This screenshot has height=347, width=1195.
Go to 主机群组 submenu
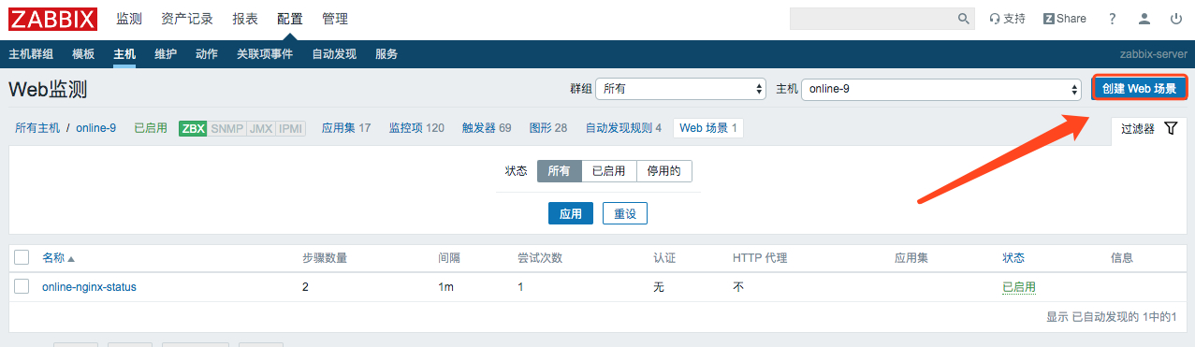pos(31,54)
